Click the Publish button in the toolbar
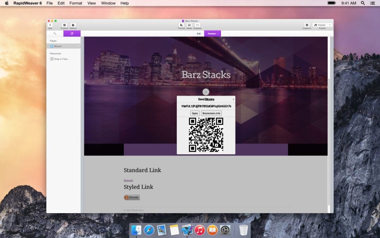 point(320,25)
